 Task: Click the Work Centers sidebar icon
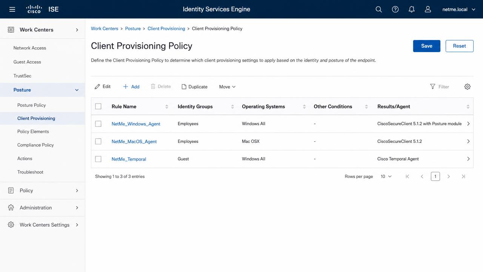tap(11, 29)
